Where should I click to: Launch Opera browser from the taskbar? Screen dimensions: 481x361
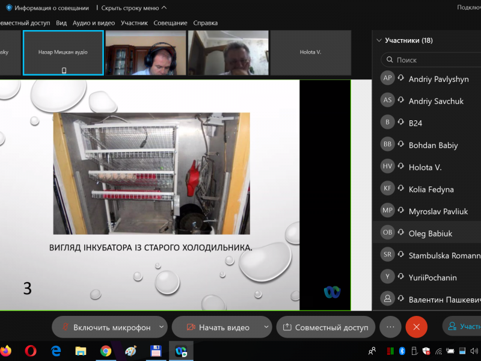[x=31, y=350]
